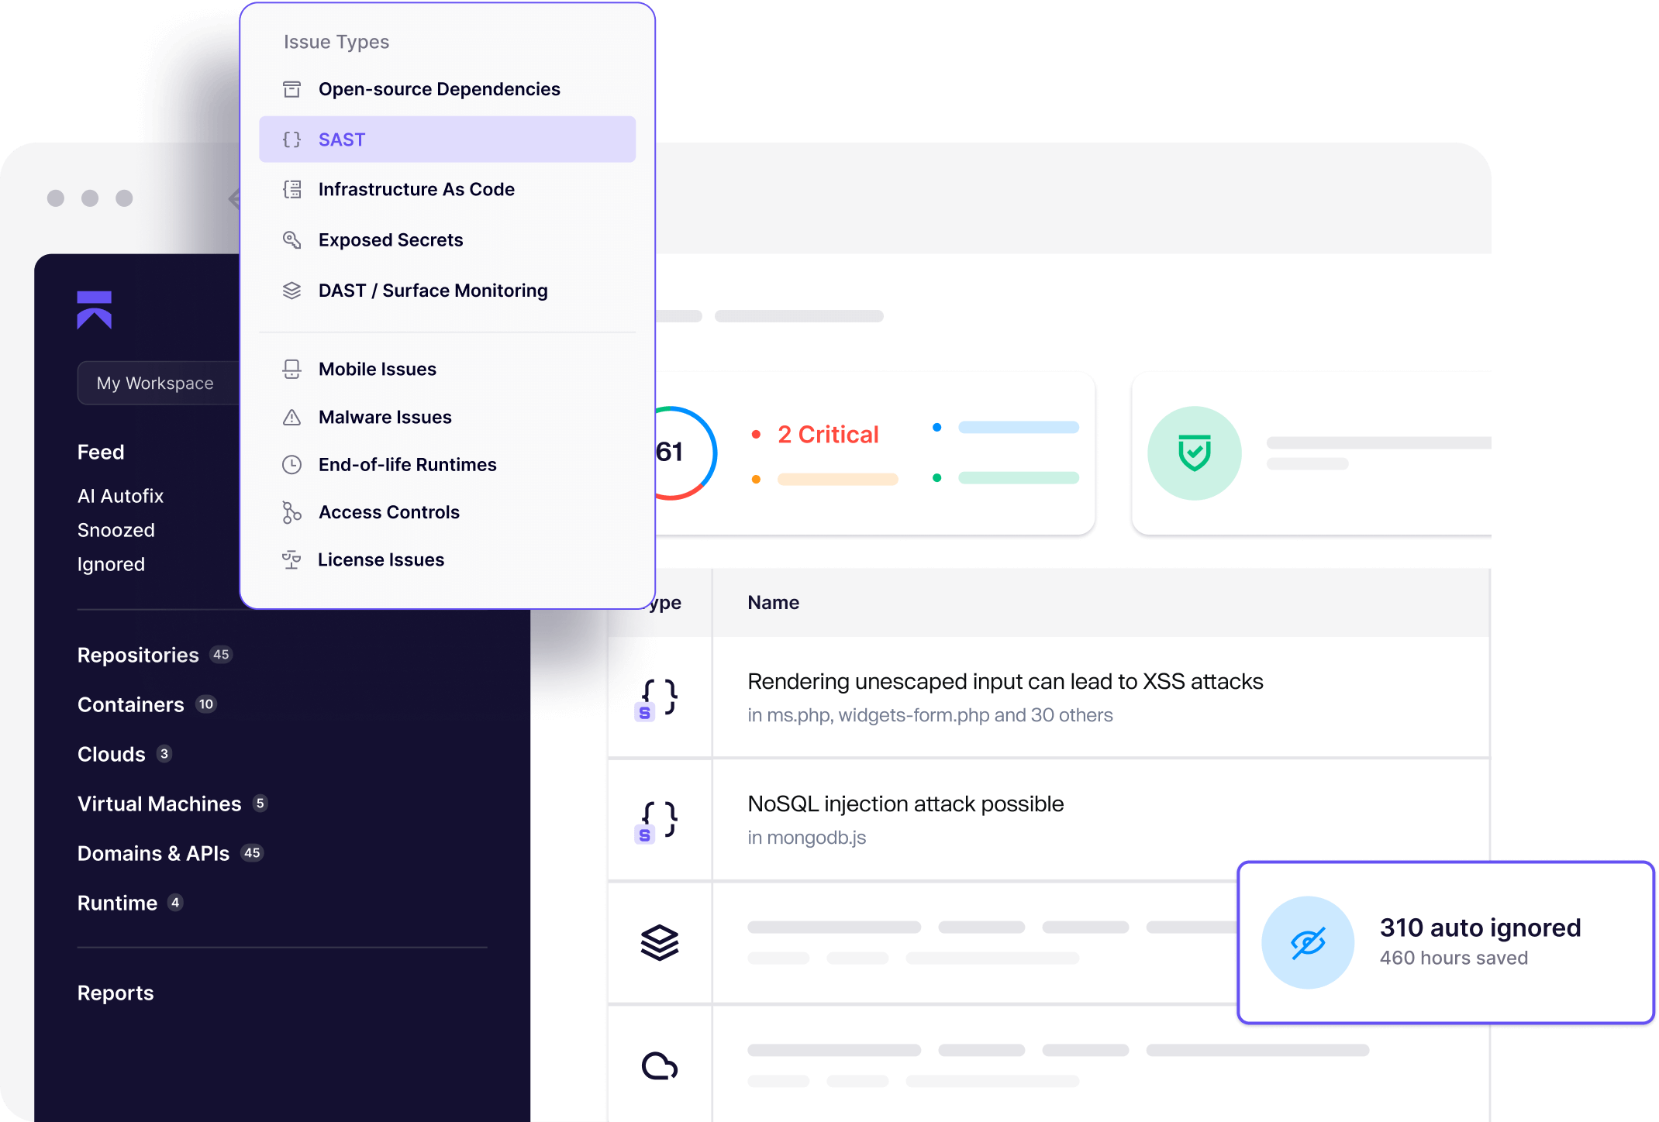Open Repositories in the sidebar
Image resolution: width=1659 pixels, height=1122 pixels.
(139, 656)
